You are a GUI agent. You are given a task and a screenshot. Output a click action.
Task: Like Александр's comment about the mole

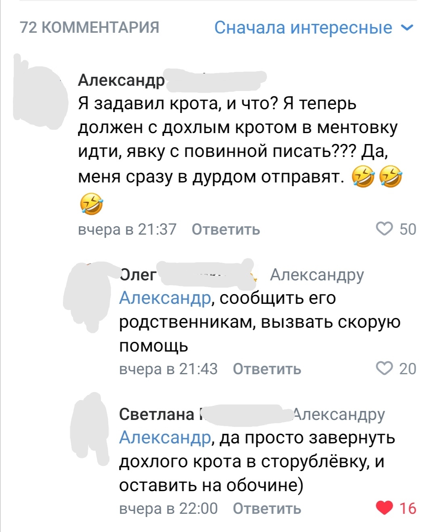click(x=384, y=229)
